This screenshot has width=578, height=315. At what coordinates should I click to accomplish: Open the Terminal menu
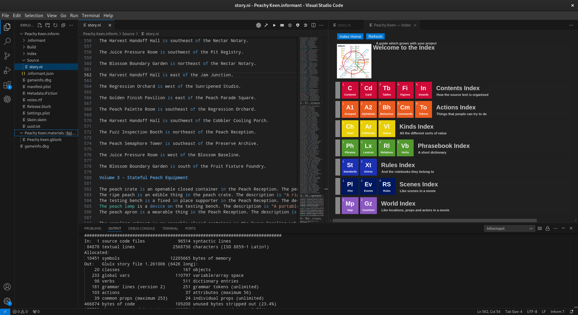(x=91, y=15)
